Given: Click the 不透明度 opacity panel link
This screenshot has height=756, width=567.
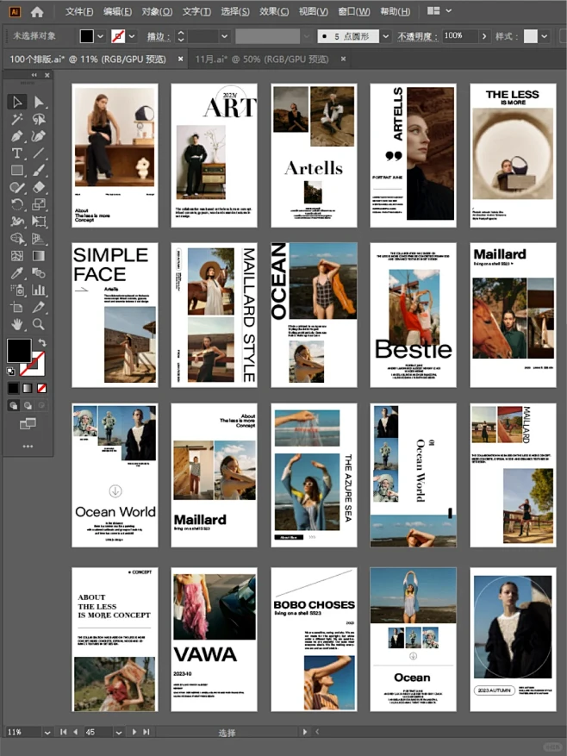Looking at the screenshot, I should tap(418, 36).
